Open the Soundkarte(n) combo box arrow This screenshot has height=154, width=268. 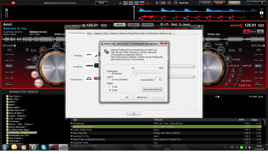click(194, 77)
